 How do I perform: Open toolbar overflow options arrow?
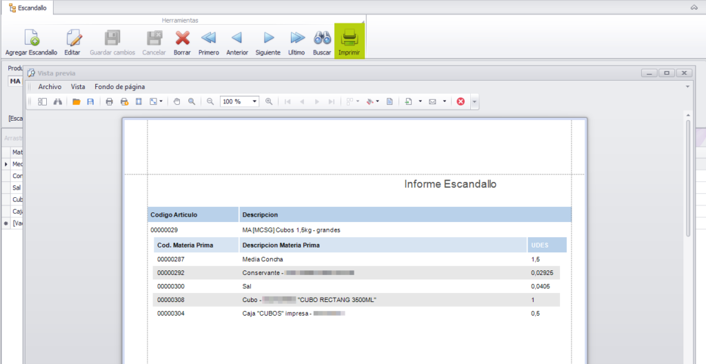click(x=474, y=102)
